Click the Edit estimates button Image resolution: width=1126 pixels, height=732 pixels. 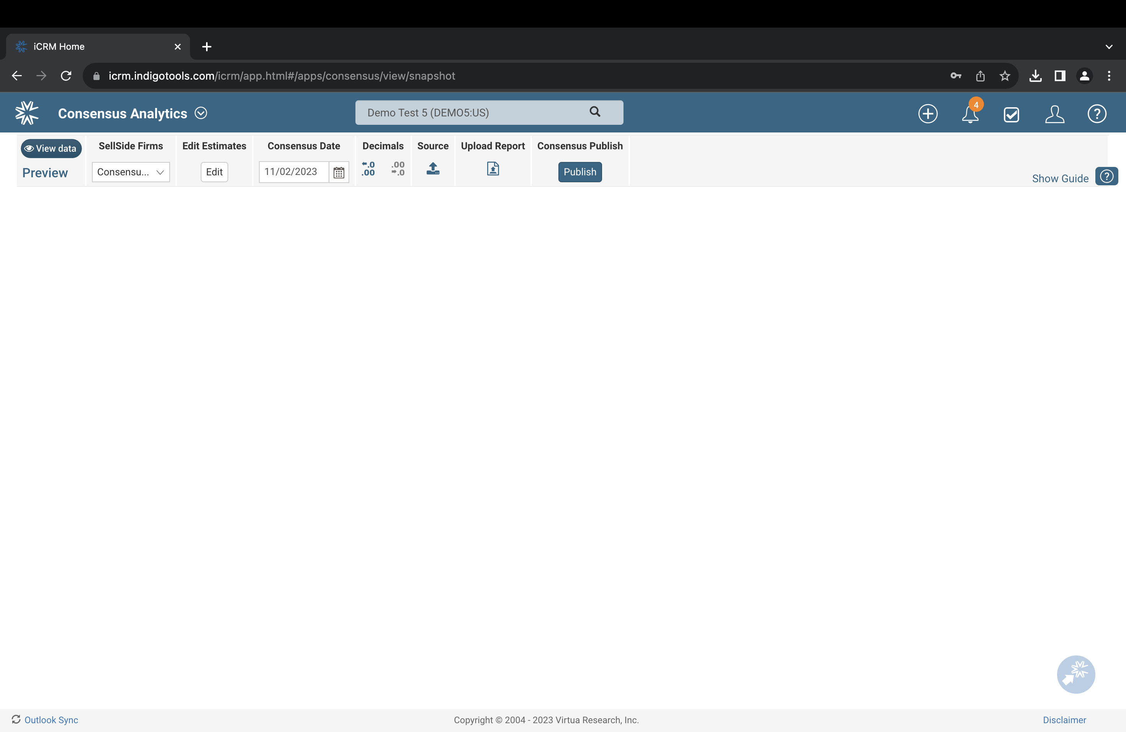[x=214, y=172]
